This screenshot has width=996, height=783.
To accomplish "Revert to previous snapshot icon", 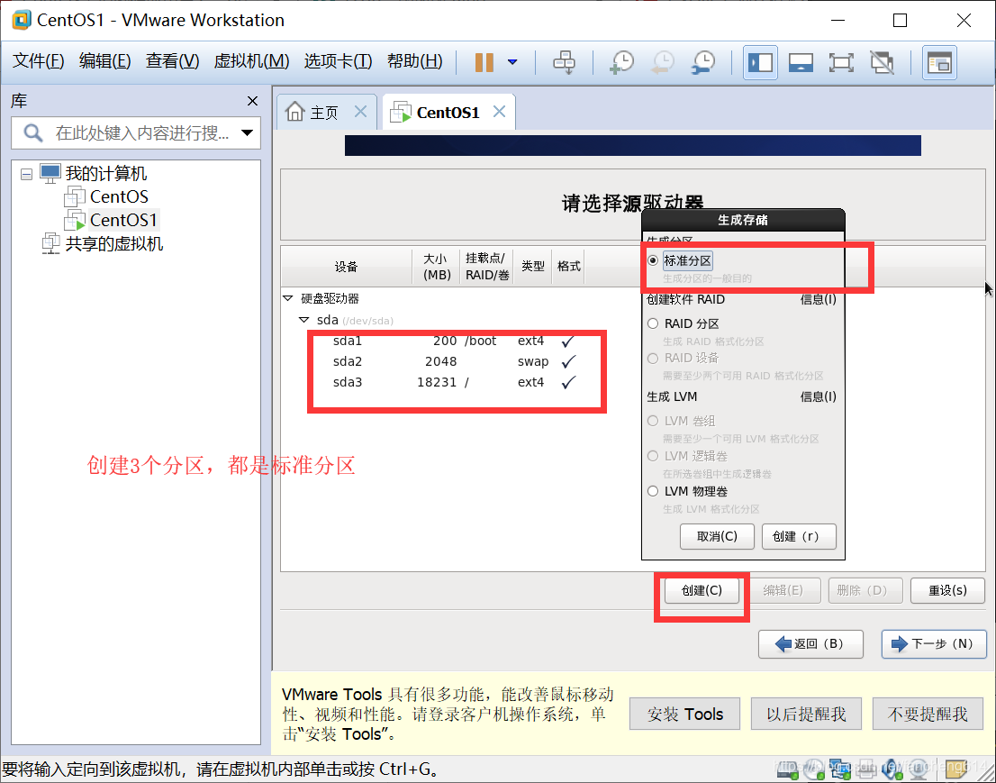I will click(x=663, y=62).
